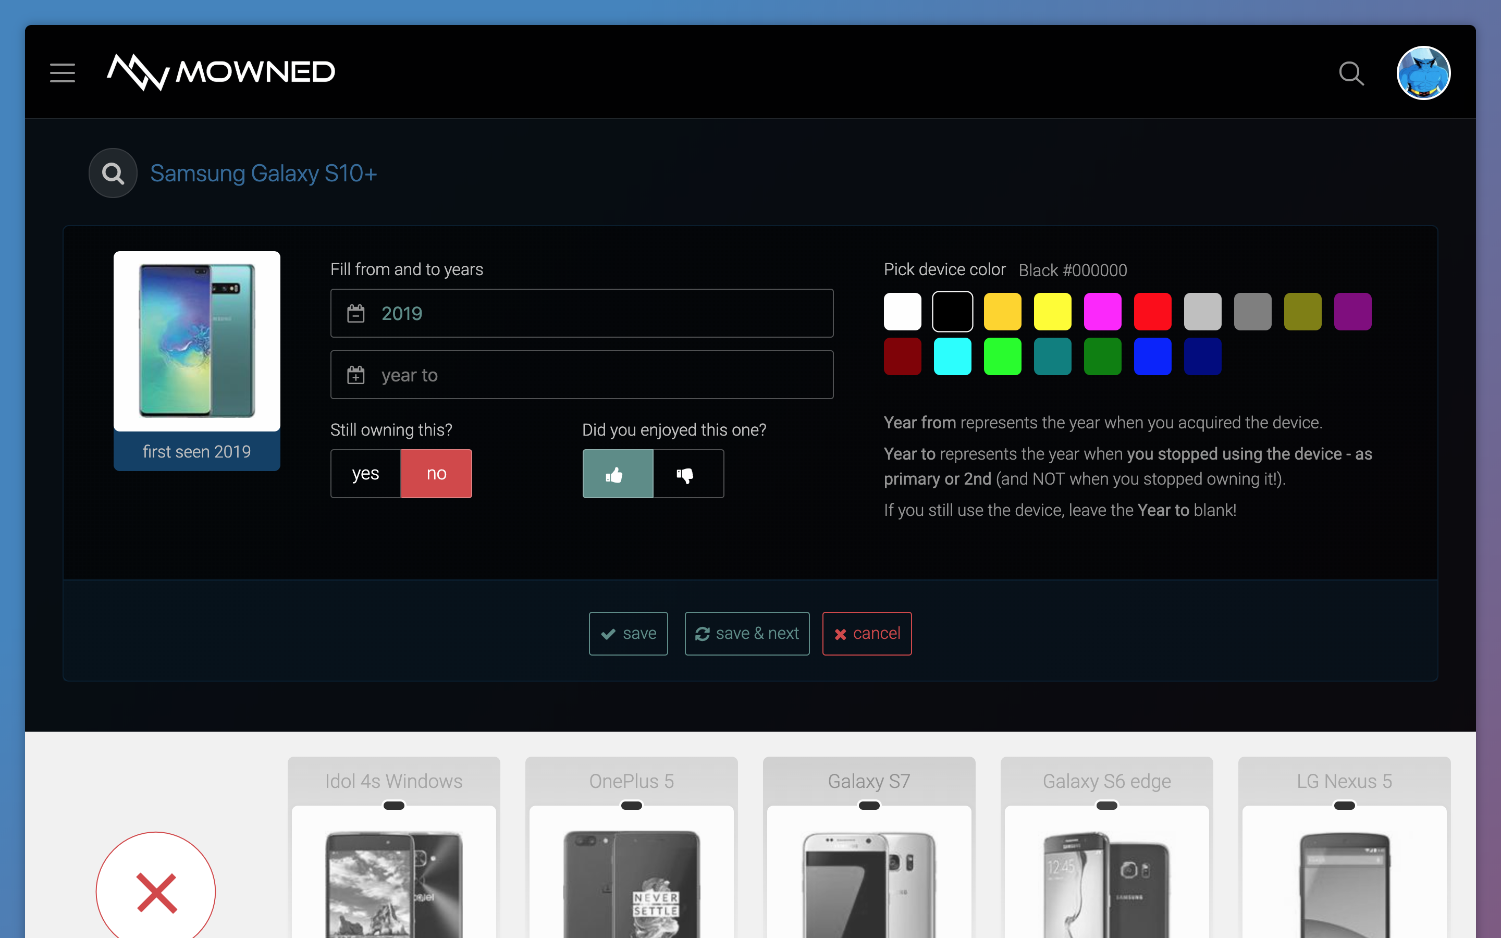Image resolution: width=1501 pixels, height=938 pixels.
Task: Click the search icon next to Samsung Galaxy S10+
Action: (x=112, y=172)
